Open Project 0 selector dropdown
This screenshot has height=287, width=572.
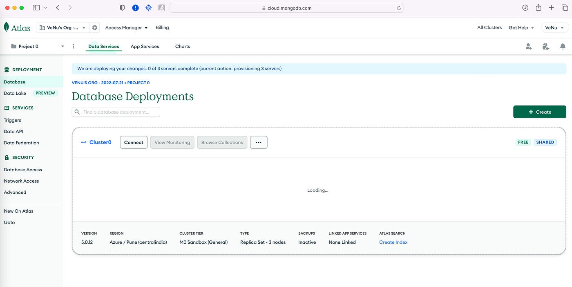pos(37,47)
